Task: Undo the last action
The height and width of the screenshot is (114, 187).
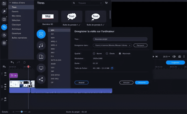Action: (12, 62)
